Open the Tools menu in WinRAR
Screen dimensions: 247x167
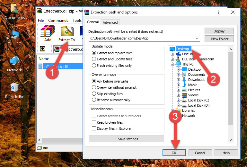[x=77, y=21]
